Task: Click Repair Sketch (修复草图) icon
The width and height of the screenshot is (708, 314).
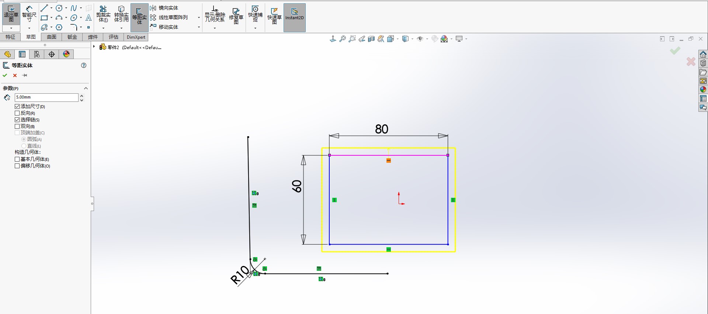Action: tap(236, 15)
